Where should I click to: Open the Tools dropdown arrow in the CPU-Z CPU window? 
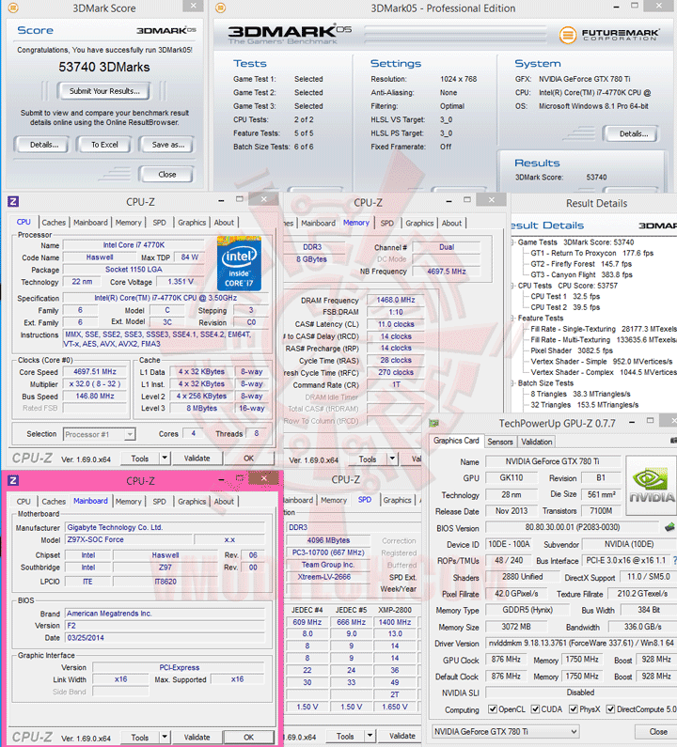pos(165,459)
